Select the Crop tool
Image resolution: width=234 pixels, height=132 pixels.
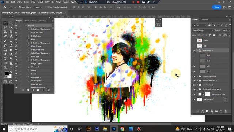coord(5,32)
